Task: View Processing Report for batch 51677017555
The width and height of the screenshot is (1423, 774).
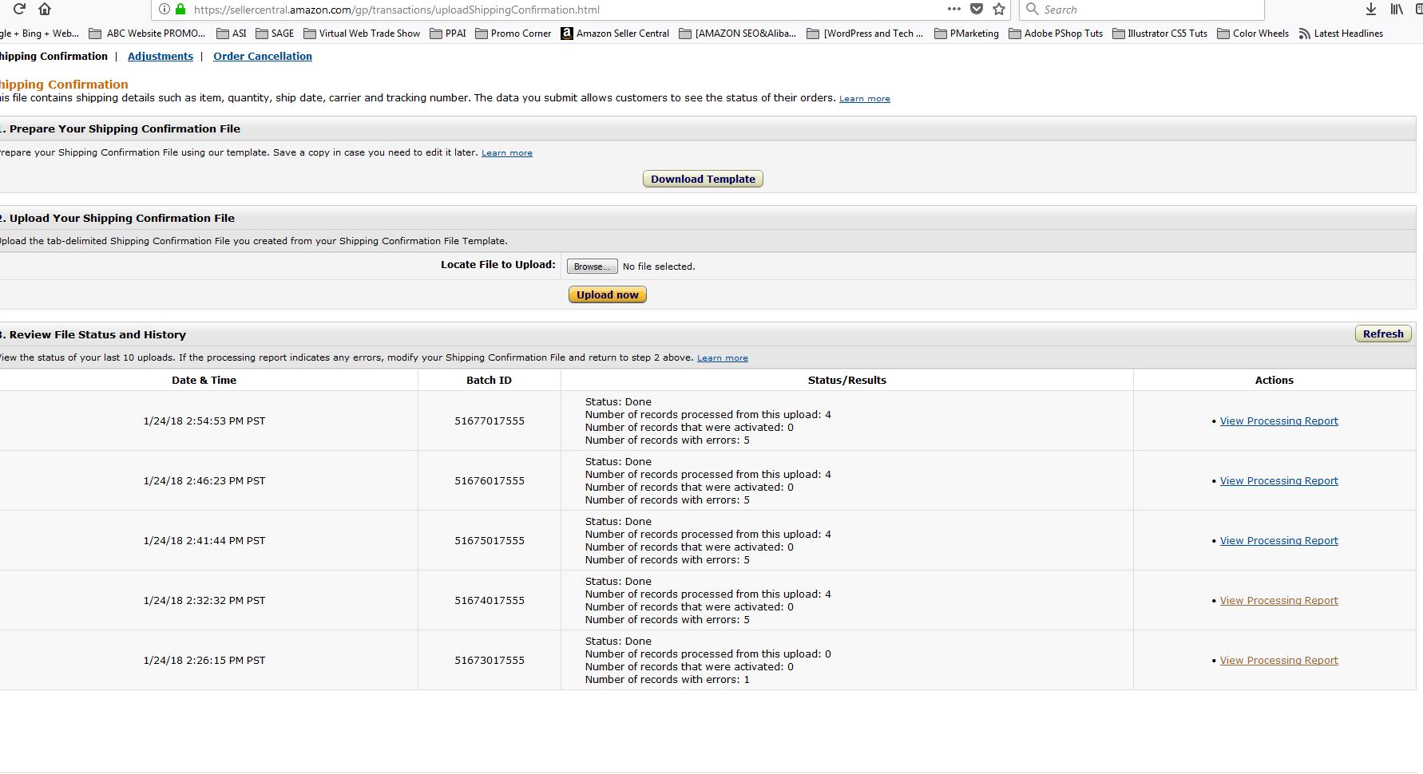Action: 1278,421
